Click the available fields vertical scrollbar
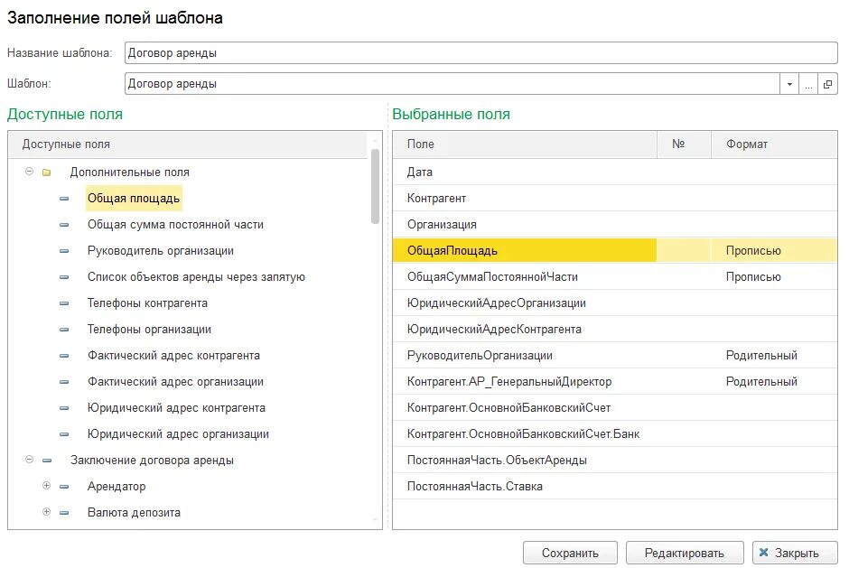This screenshot has height=568, width=849. pos(376,185)
